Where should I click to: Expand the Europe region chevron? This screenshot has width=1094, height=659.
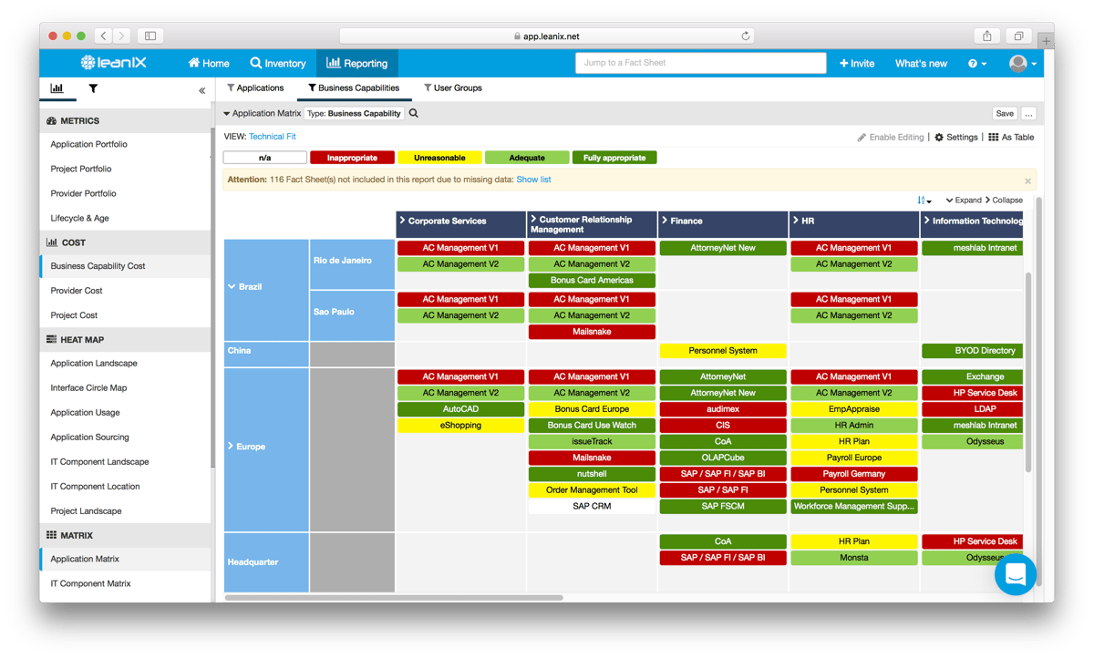click(231, 446)
